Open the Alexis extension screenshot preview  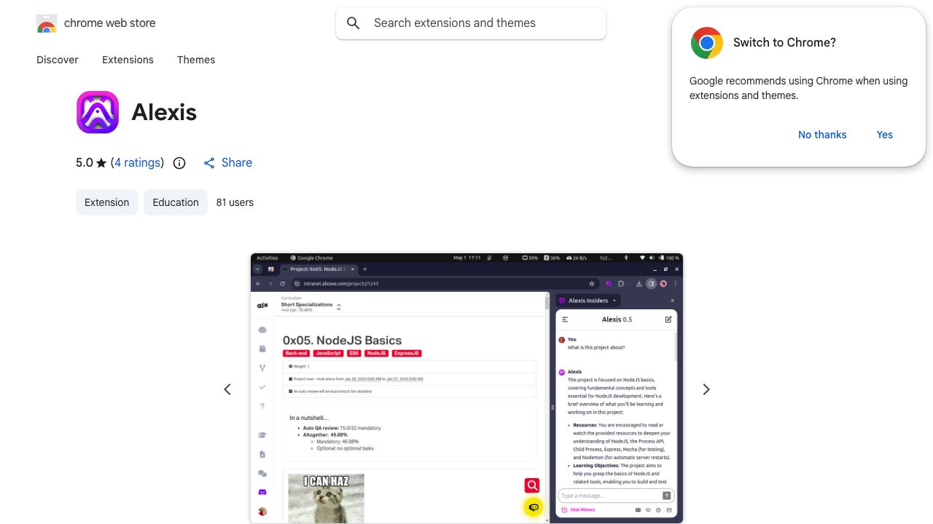tap(466, 389)
